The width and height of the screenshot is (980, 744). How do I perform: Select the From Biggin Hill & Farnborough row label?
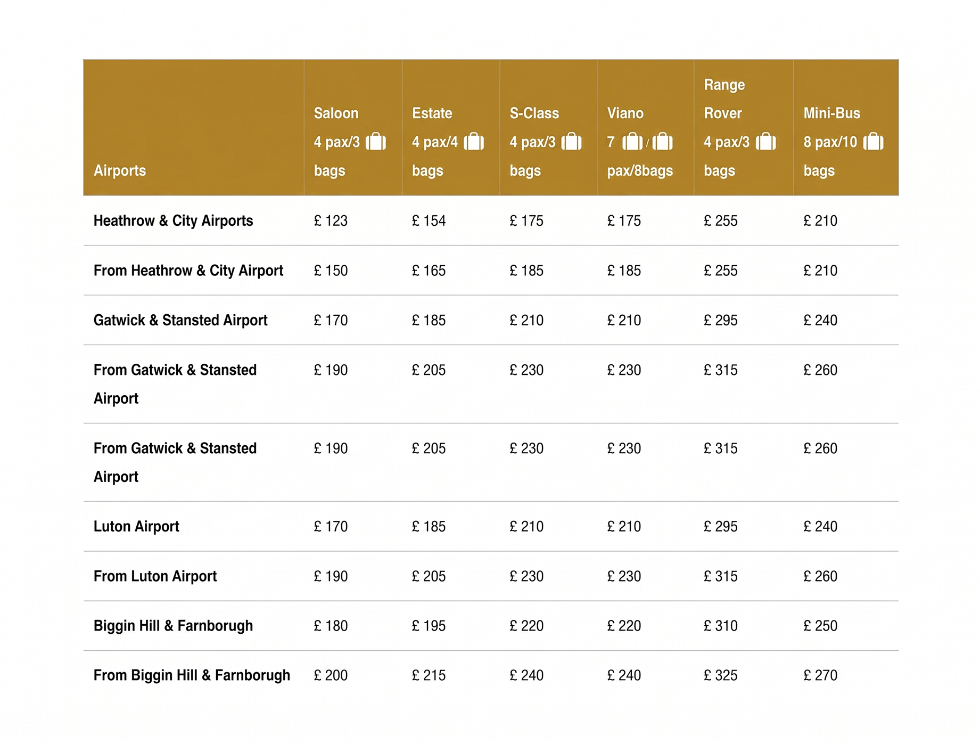point(192,675)
